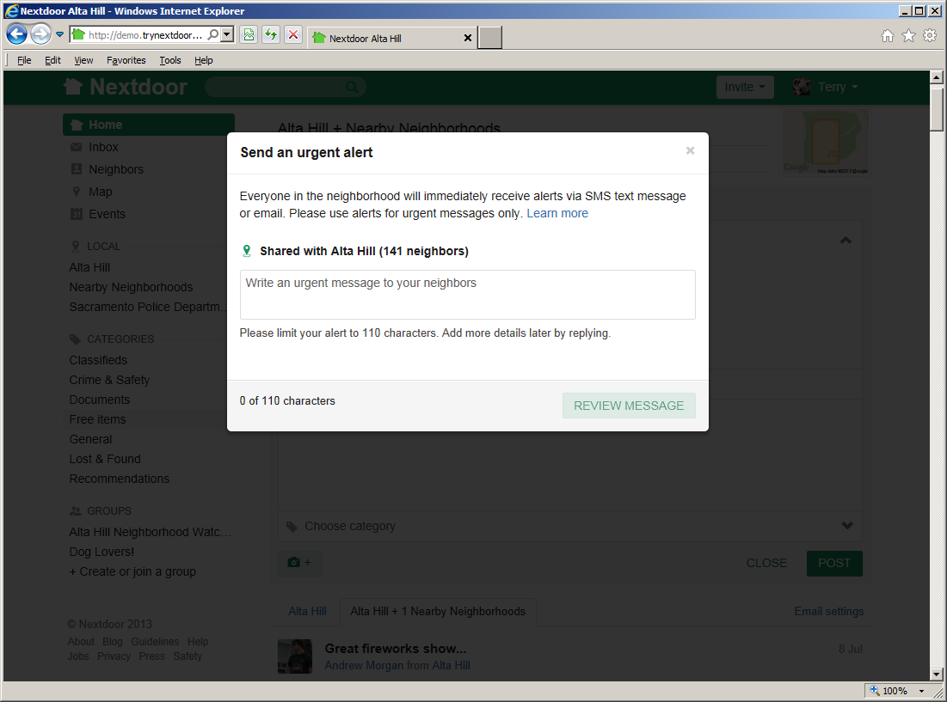Open the browser Home page icon

coord(888,36)
